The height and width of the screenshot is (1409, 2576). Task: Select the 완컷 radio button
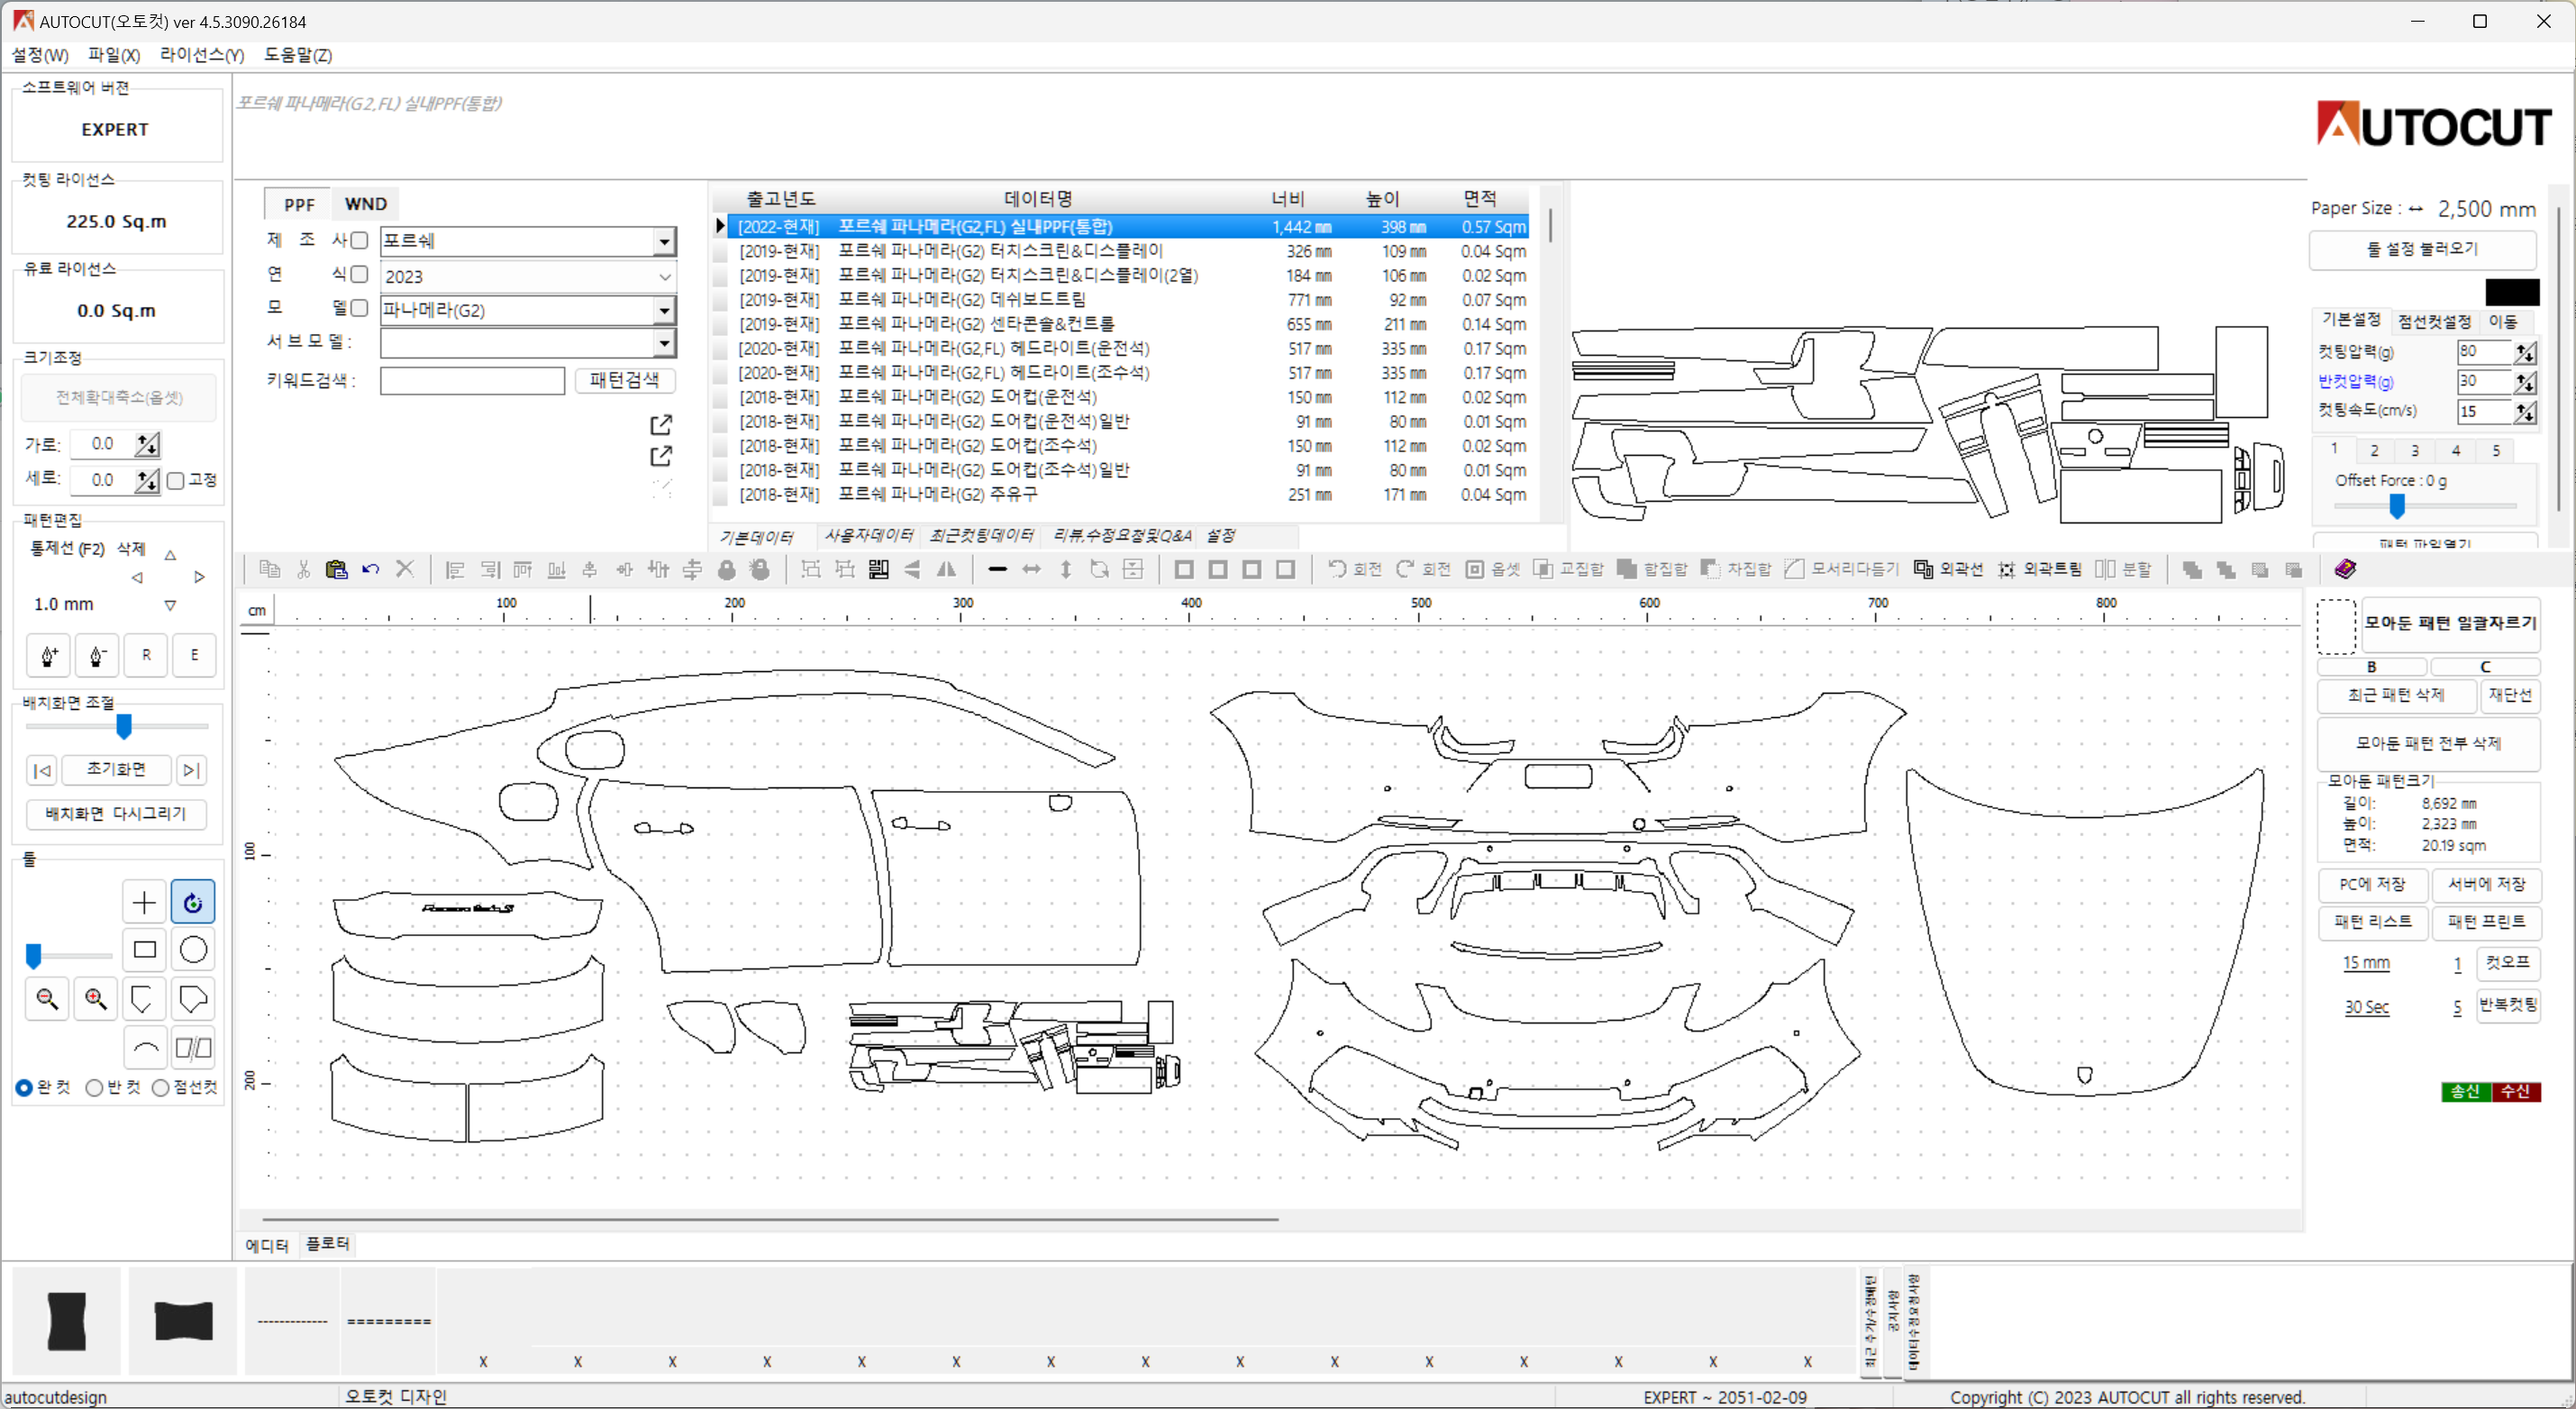[x=24, y=1088]
